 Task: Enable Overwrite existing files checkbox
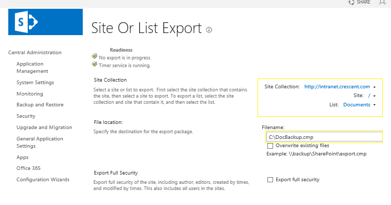click(x=270, y=146)
